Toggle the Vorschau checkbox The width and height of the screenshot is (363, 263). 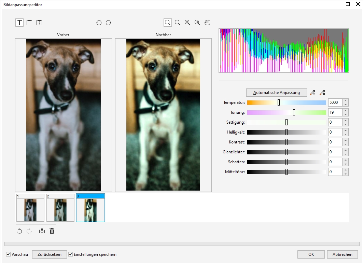coord(9,254)
